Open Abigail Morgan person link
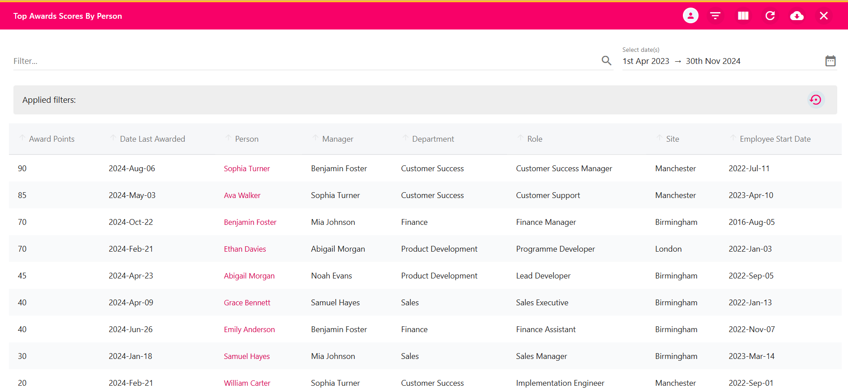This screenshot has width=848, height=388. pos(249,276)
